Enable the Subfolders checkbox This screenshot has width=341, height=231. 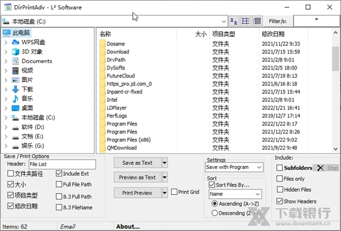click(x=280, y=168)
